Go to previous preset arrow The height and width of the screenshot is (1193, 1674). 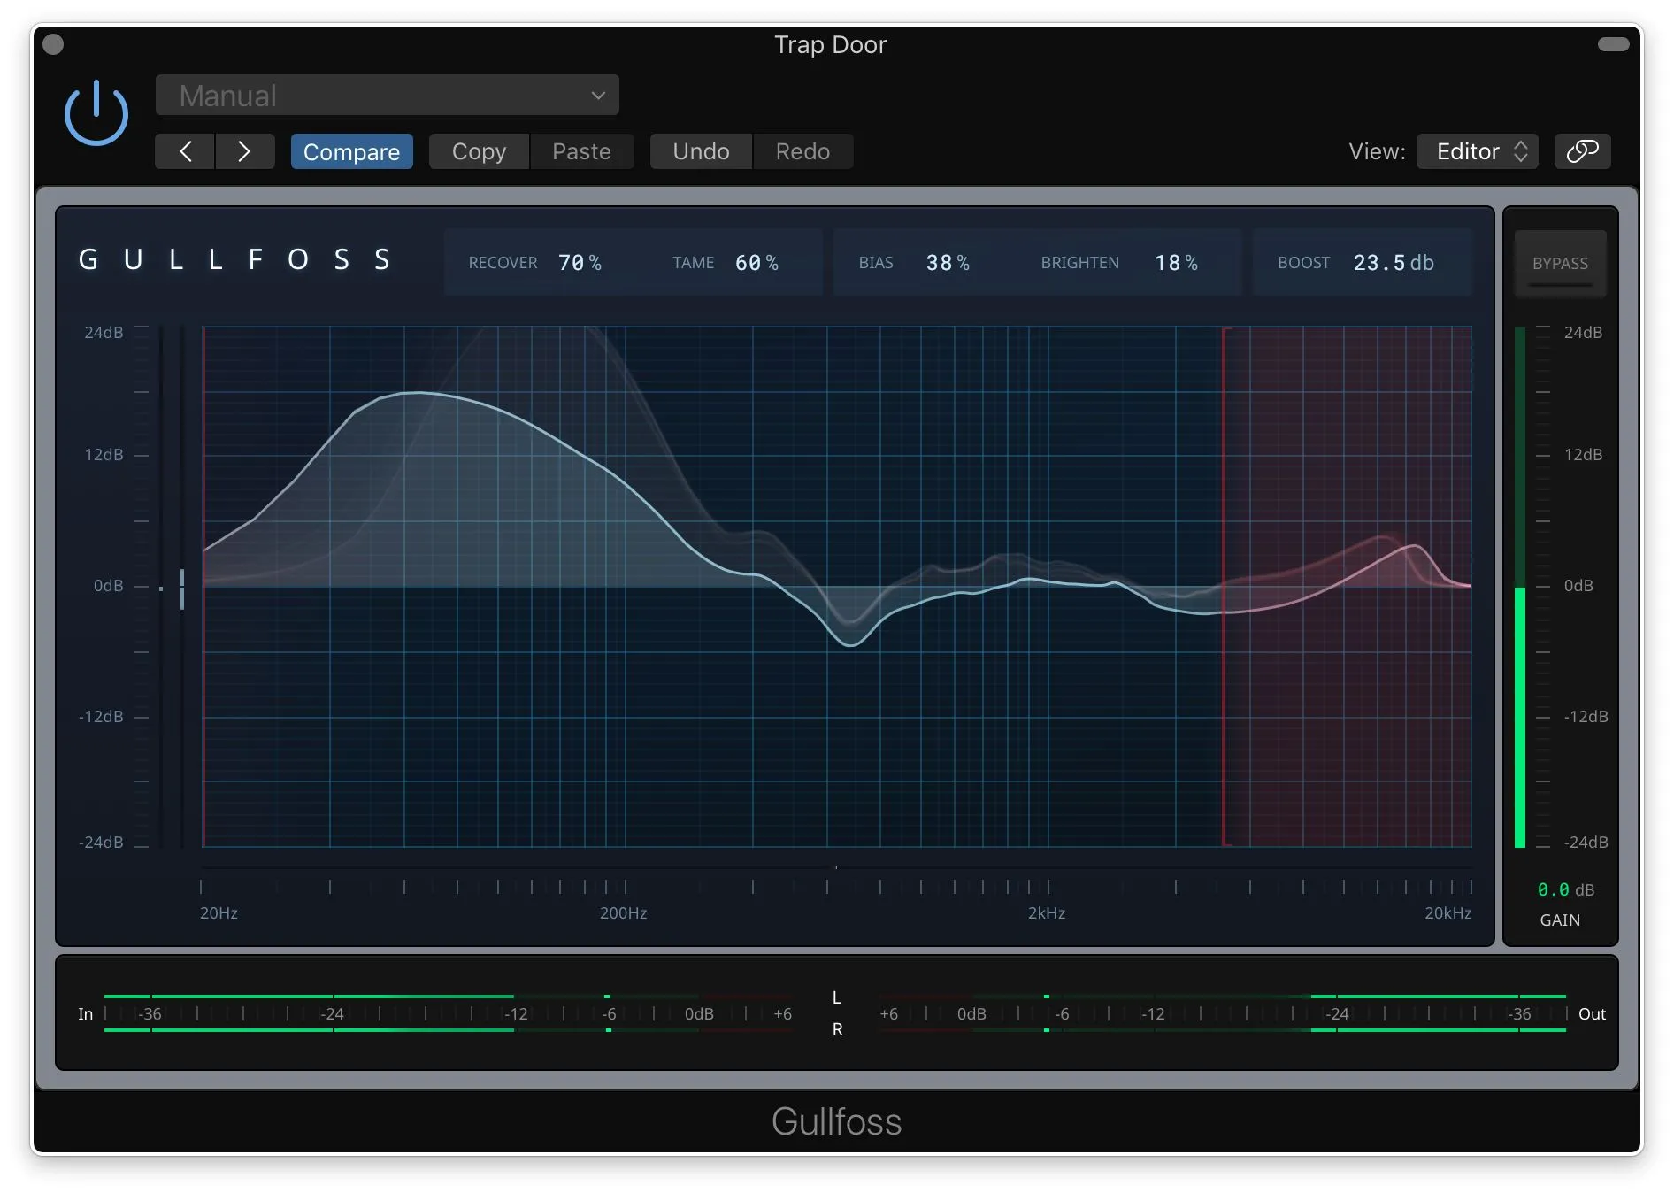pos(185,151)
